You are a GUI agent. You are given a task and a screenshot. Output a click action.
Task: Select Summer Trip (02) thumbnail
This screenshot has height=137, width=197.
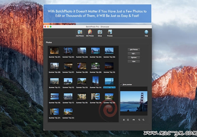(x=68, y=51)
